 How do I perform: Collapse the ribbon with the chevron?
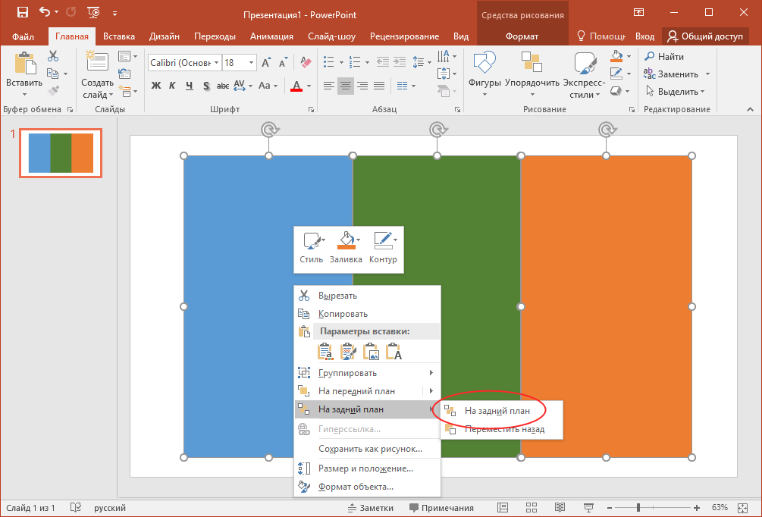(749, 111)
